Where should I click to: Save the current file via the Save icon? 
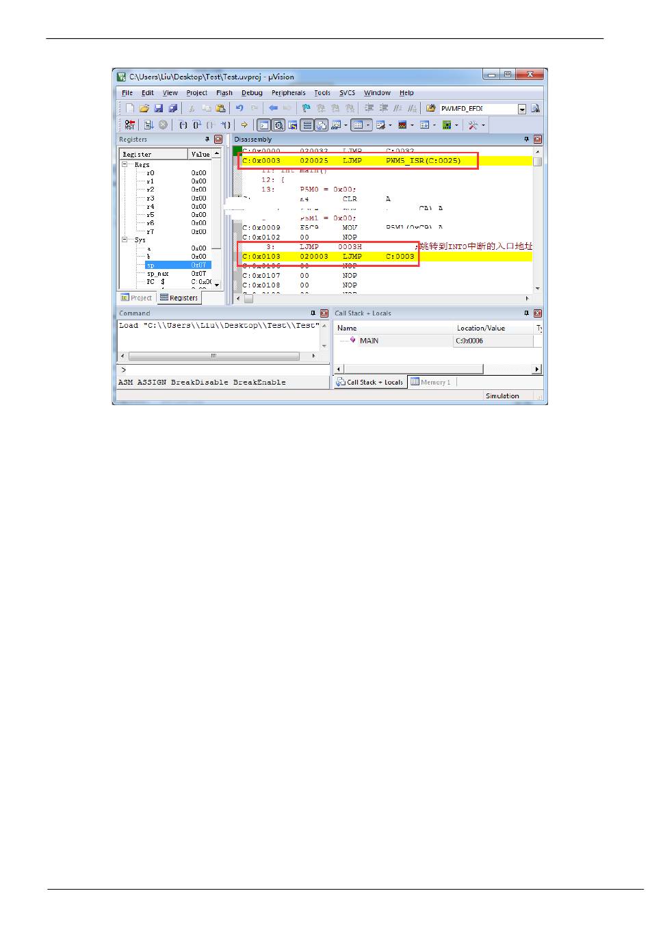click(158, 108)
